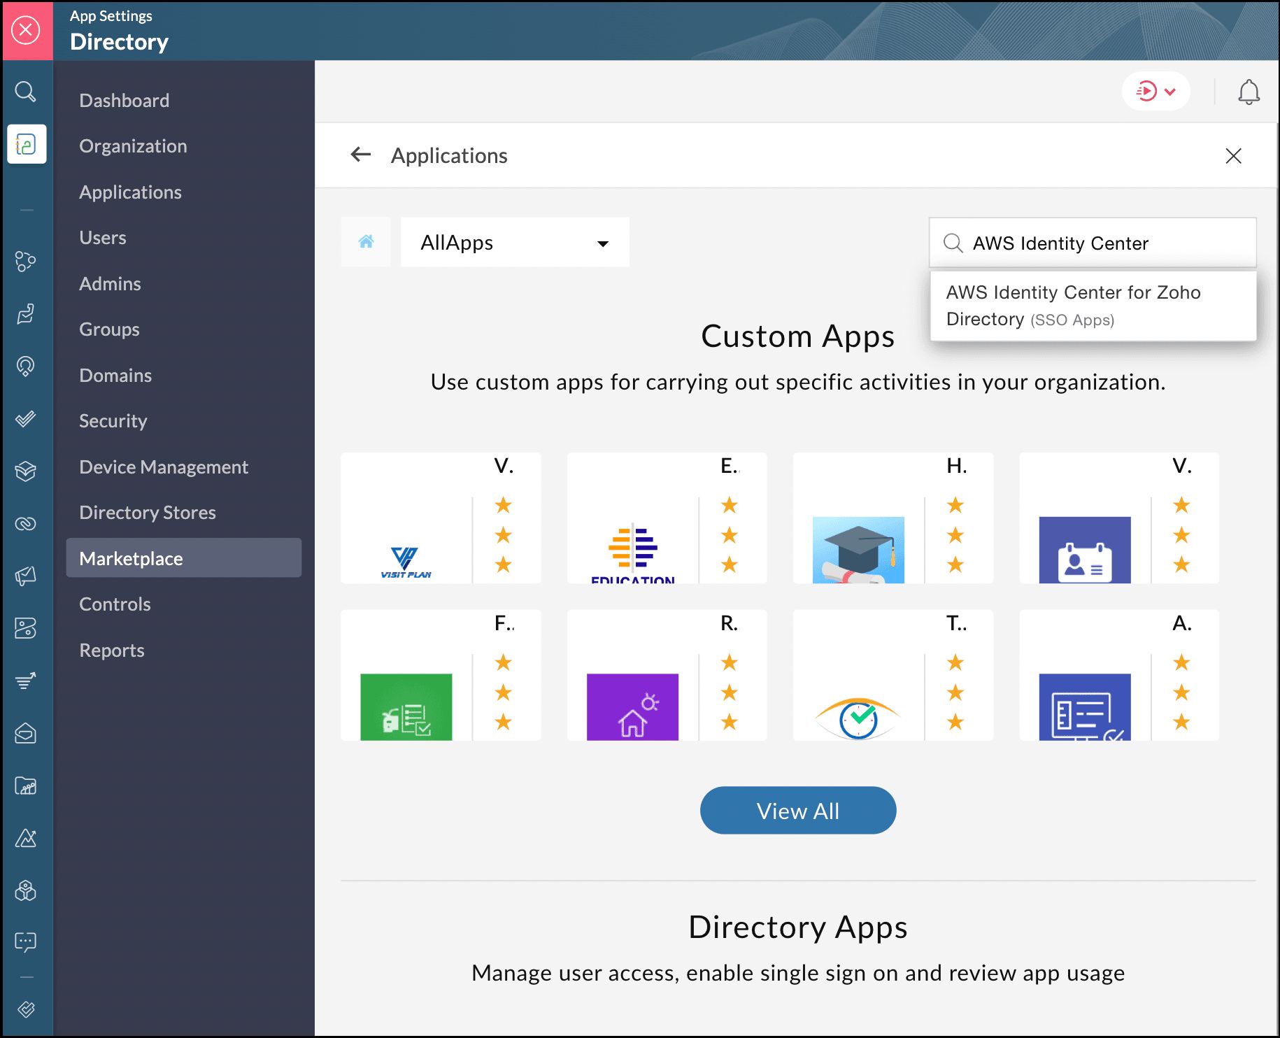The height and width of the screenshot is (1038, 1280).
Task: Open the Reports section
Action: coord(111,650)
